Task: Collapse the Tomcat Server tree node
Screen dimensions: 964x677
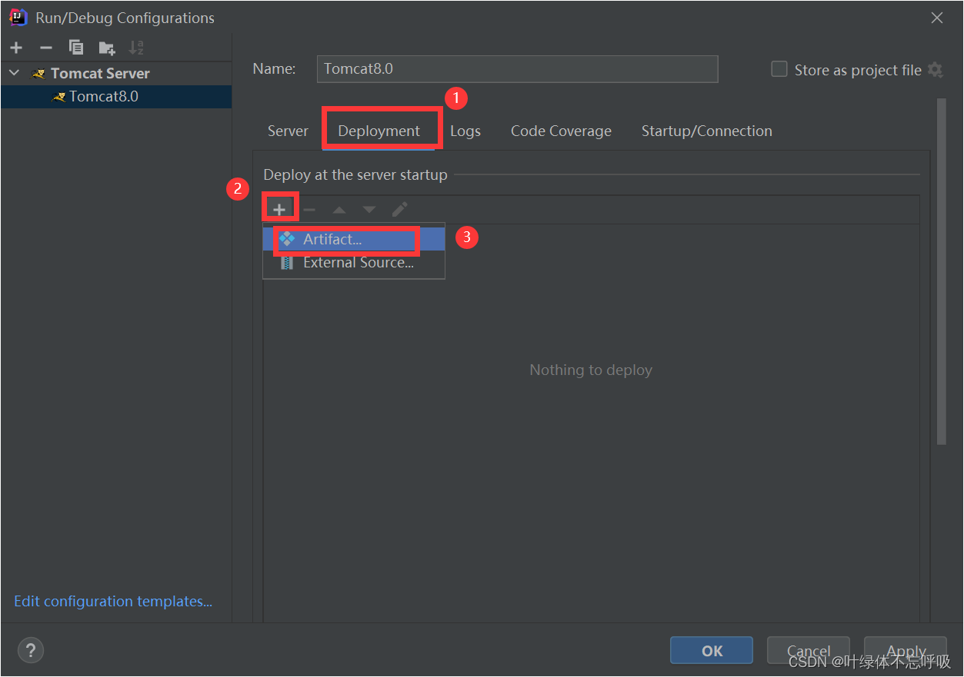Action: 15,73
